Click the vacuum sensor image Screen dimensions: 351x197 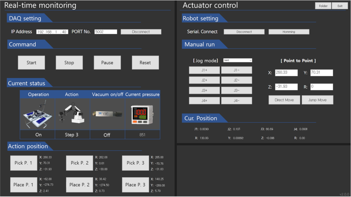coord(107,114)
